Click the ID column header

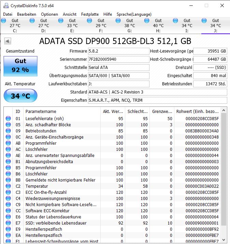tap(18, 111)
